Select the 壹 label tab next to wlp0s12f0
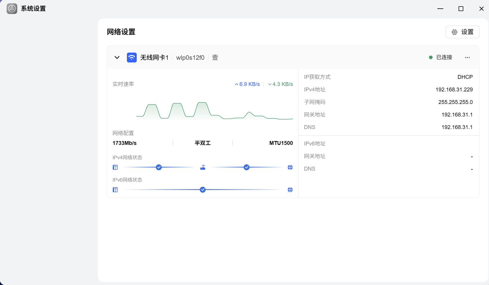This screenshot has height=285, width=489. coord(215,57)
